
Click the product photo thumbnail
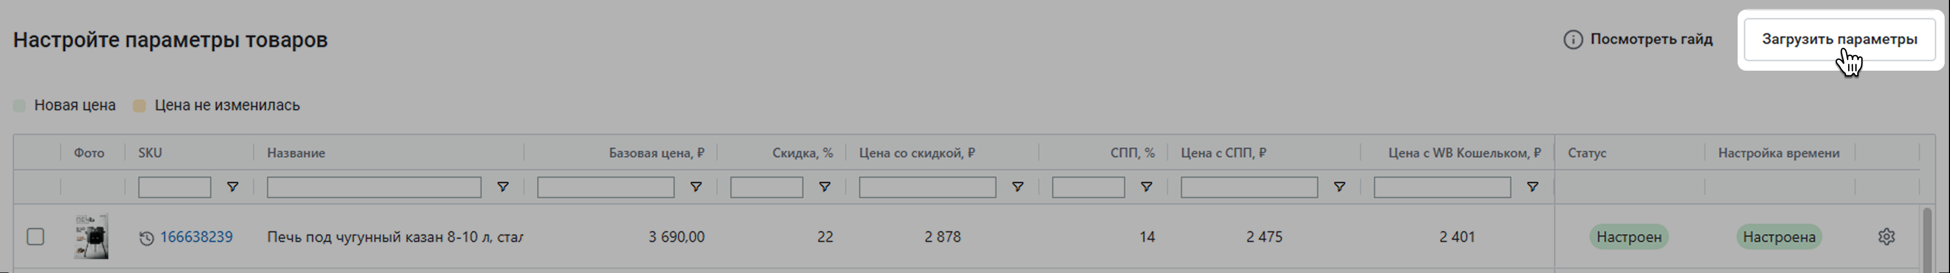91,237
